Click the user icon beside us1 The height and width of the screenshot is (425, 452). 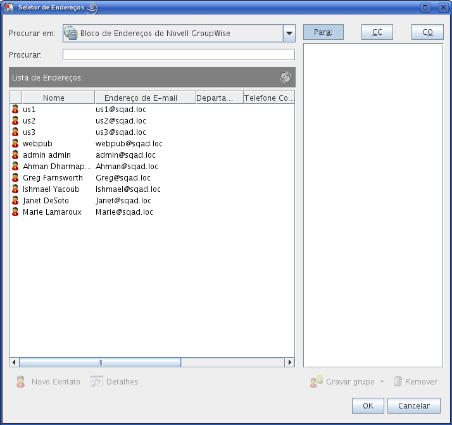pos(15,110)
